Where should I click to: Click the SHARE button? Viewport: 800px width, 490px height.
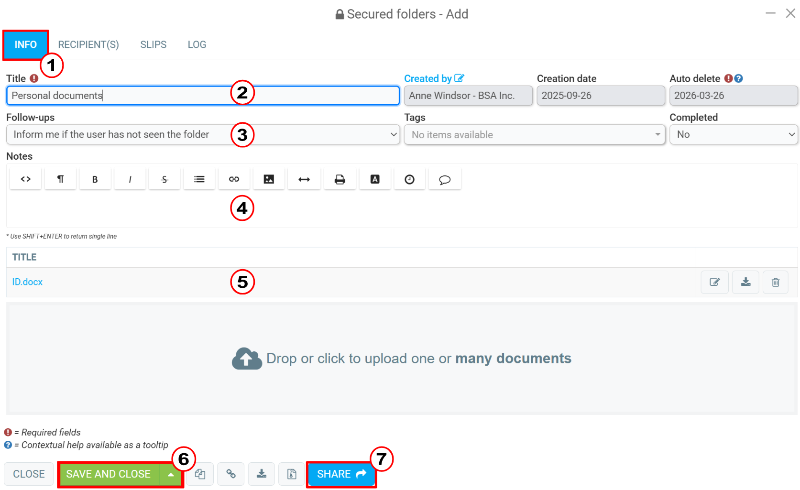tap(341, 474)
